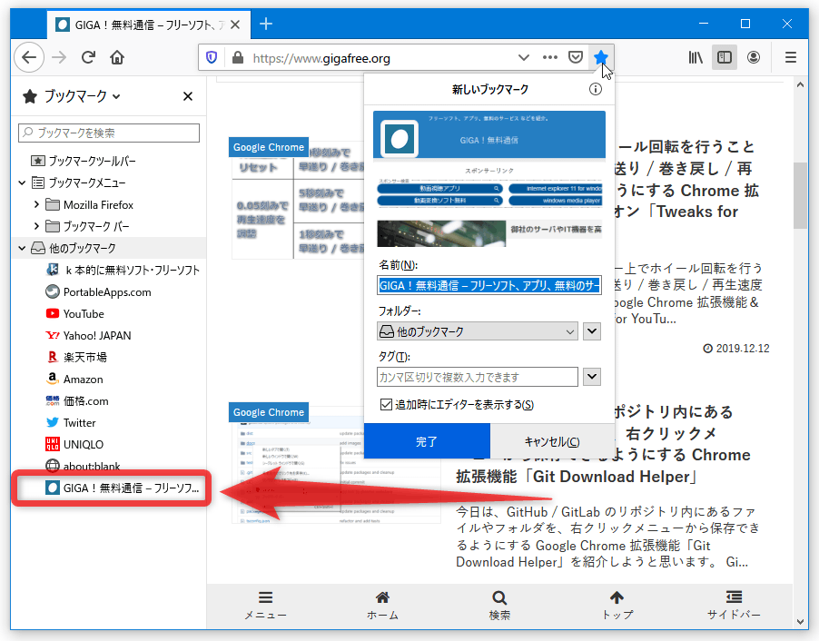Image resolution: width=819 pixels, height=641 pixels.
Task: Open the メニュー item in bottom bar
Action: click(266, 605)
